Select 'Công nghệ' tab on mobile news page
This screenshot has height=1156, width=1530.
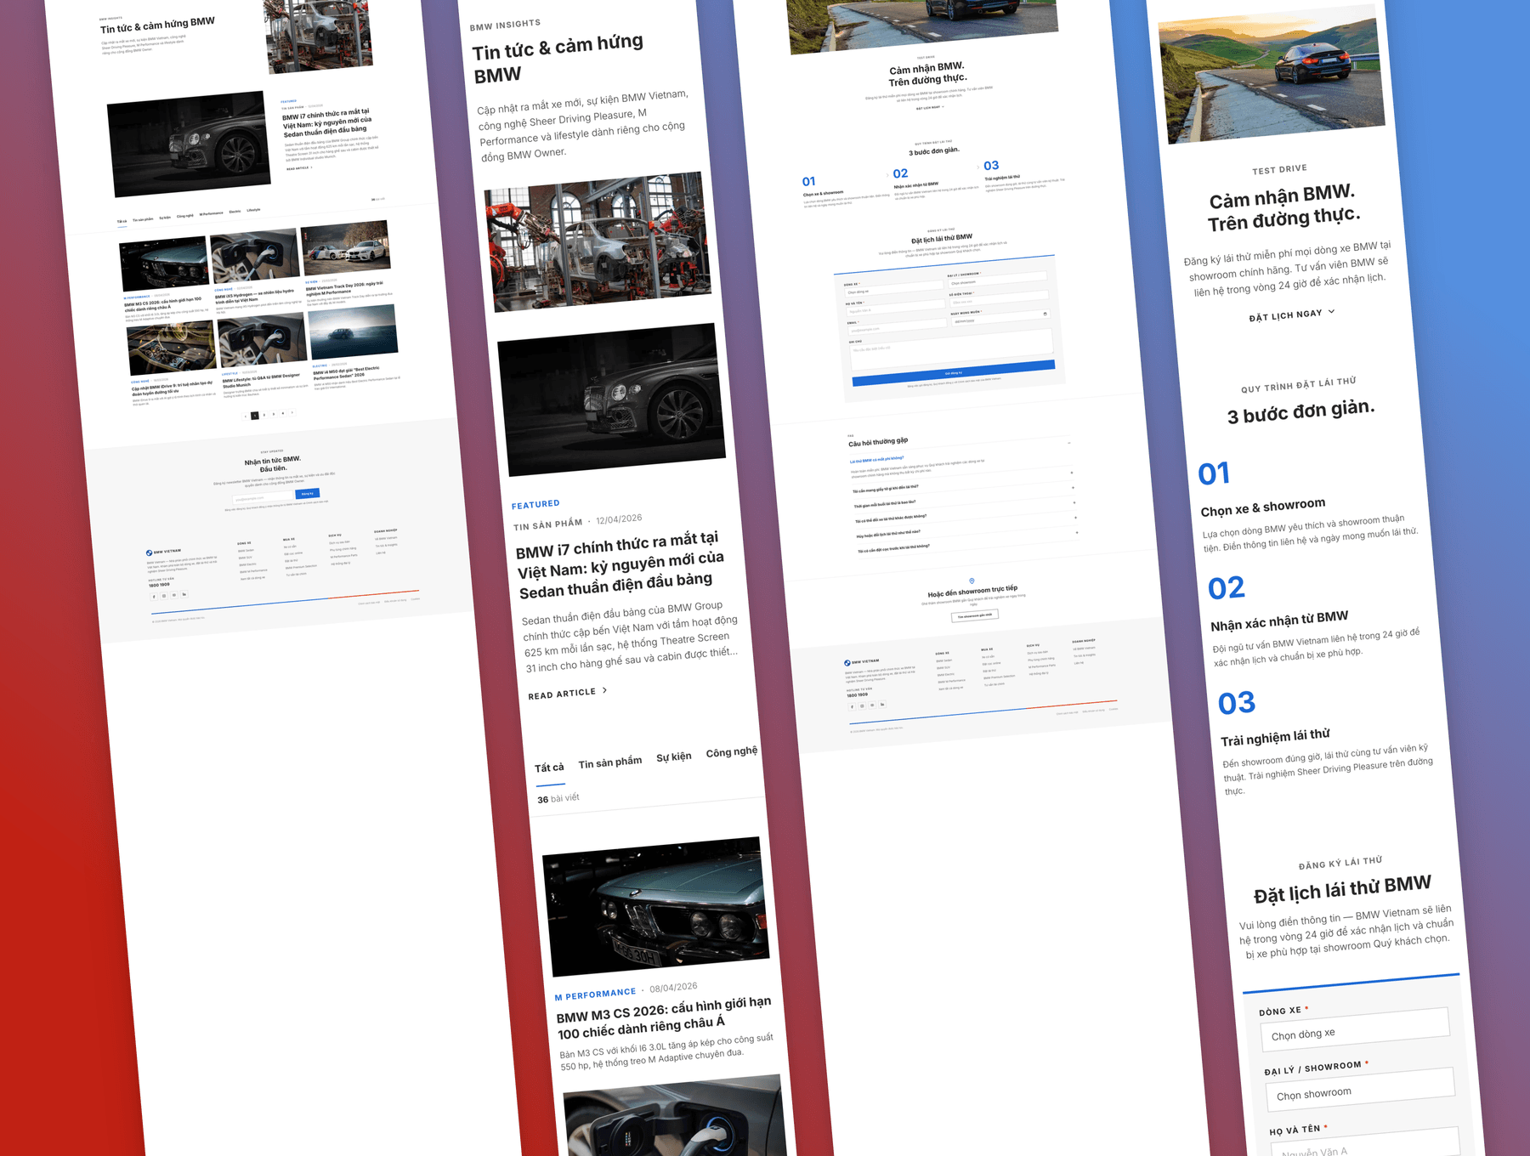(732, 752)
